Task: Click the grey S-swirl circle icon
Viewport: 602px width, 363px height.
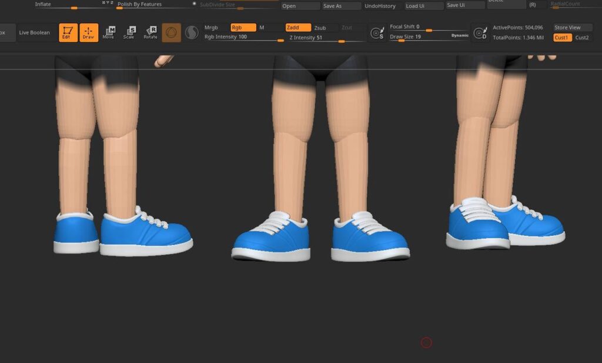Action: [192, 33]
